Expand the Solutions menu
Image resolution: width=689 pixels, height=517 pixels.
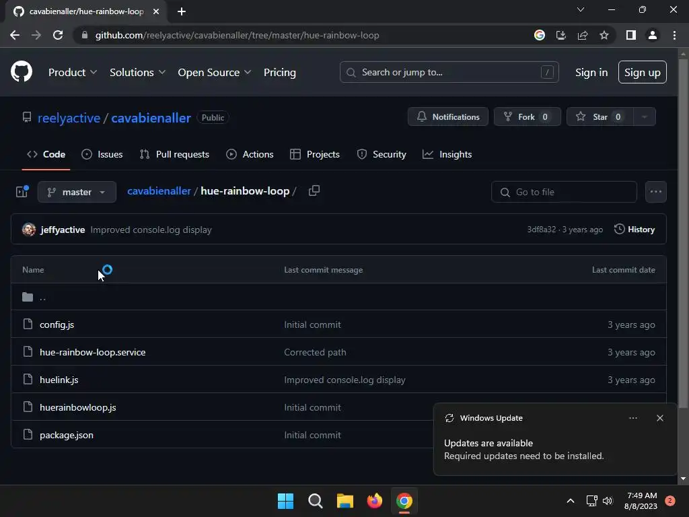click(137, 72)
